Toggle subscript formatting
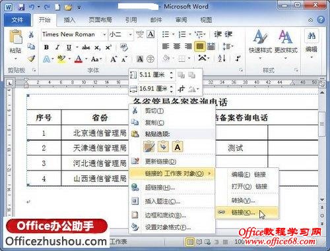Screen dimensions: 330x251 coord(98,47)
